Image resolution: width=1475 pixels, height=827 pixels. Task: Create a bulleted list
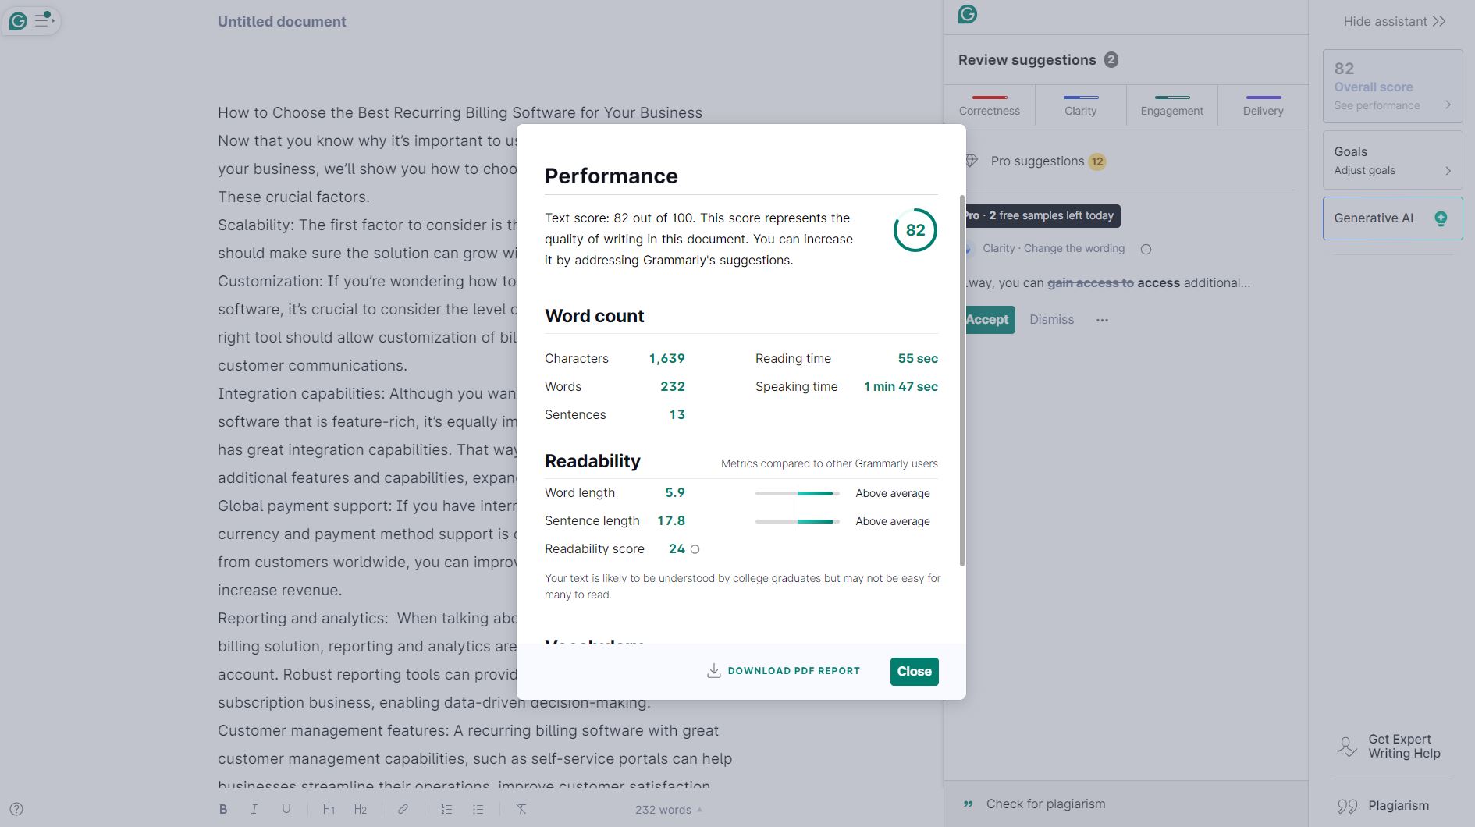478,809
